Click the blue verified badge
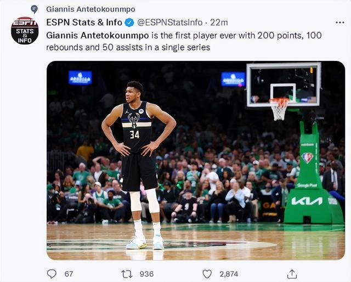 click(129, 22)
